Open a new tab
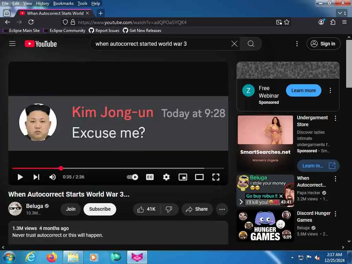352x264 pixels. 101,13
